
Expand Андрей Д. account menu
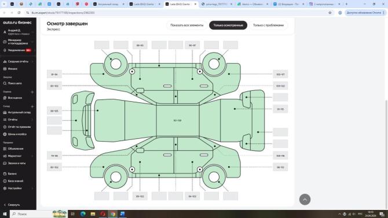(17, 32)
